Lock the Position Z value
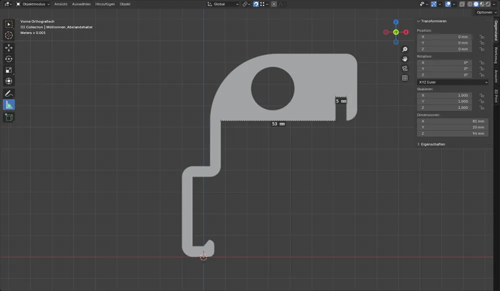This screenshot has width=500, height=291. pyautogui.click(x=482, y=49)
